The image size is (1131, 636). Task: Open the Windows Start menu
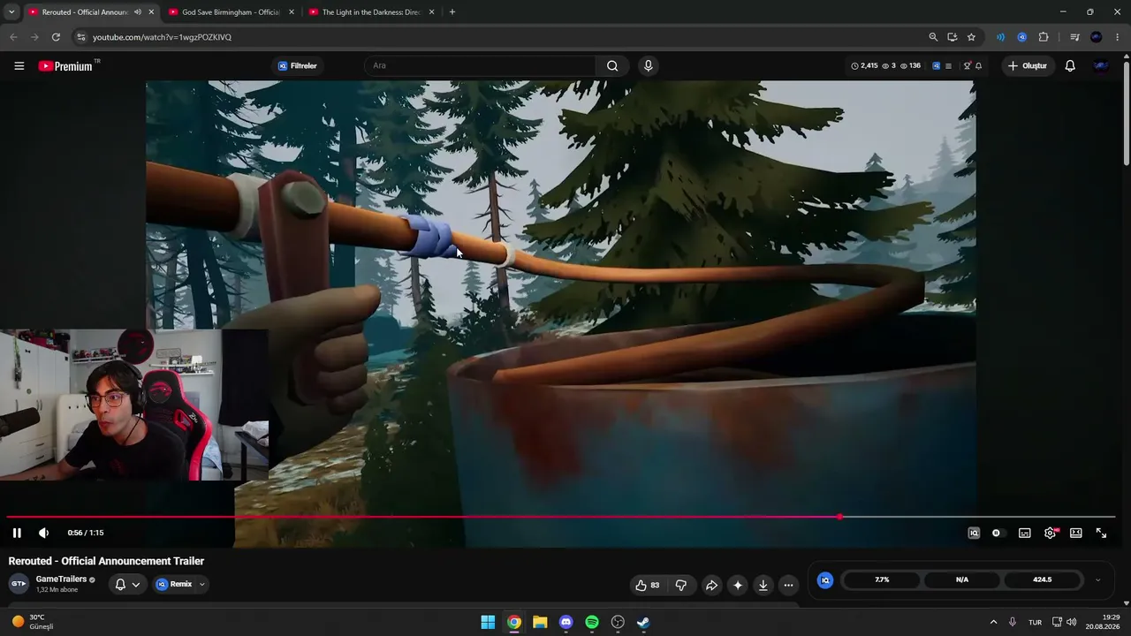pyautogui.click(x=488, y=622)
